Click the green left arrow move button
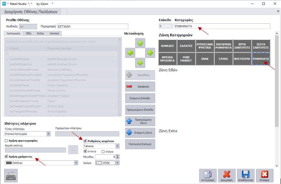 (130, 53)
